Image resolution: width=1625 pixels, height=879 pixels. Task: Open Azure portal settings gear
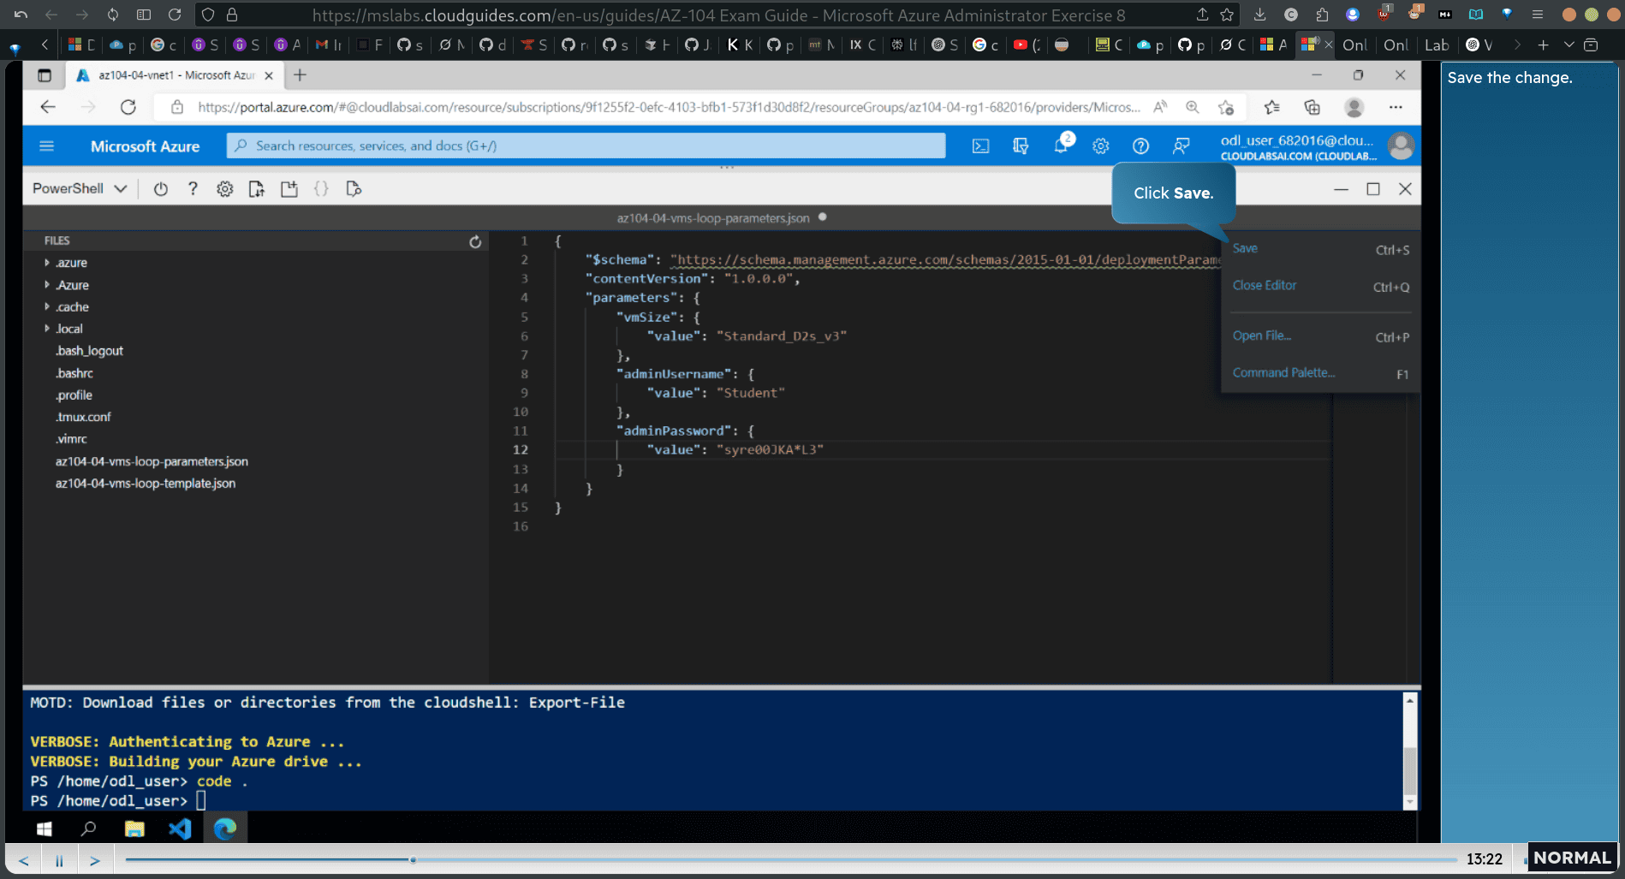[x=1101, y=146]
